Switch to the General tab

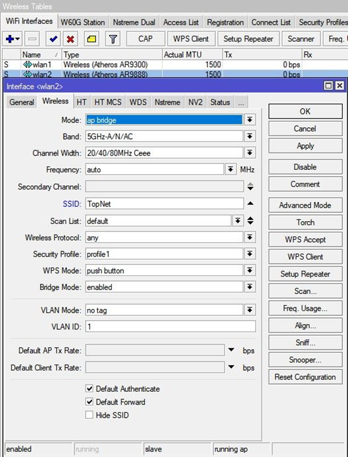[x=22, y=102]
